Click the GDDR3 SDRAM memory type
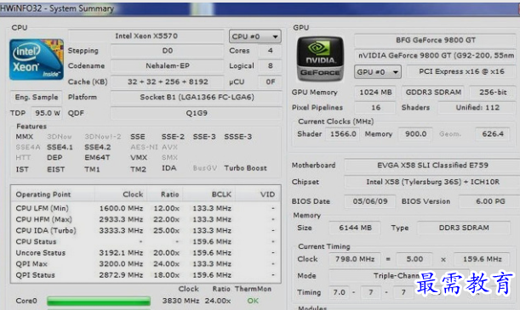Screen dimensions: 520x310 click(x=433, y=93)
